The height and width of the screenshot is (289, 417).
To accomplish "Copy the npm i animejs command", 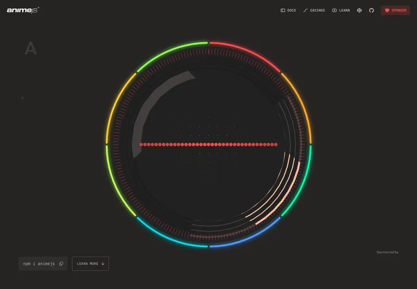I will 61,264.
